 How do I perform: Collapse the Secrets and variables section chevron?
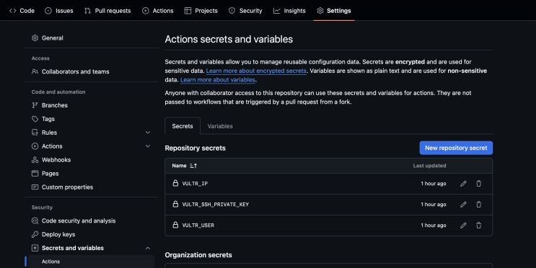[148, 249]
